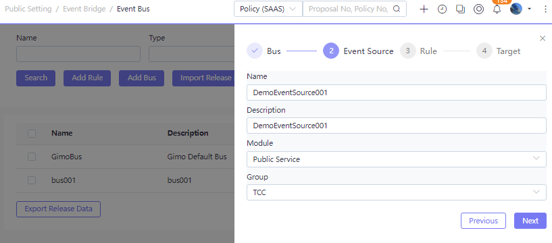This screenshot has height=243, width=552.
Task: Open the Policy (SAAS) dropdown
Action: click(268, 9)
